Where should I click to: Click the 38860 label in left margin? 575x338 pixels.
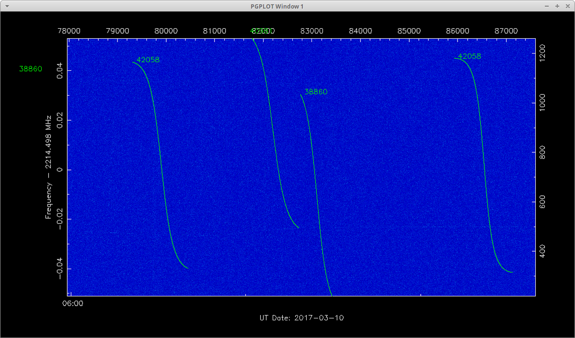31,69
